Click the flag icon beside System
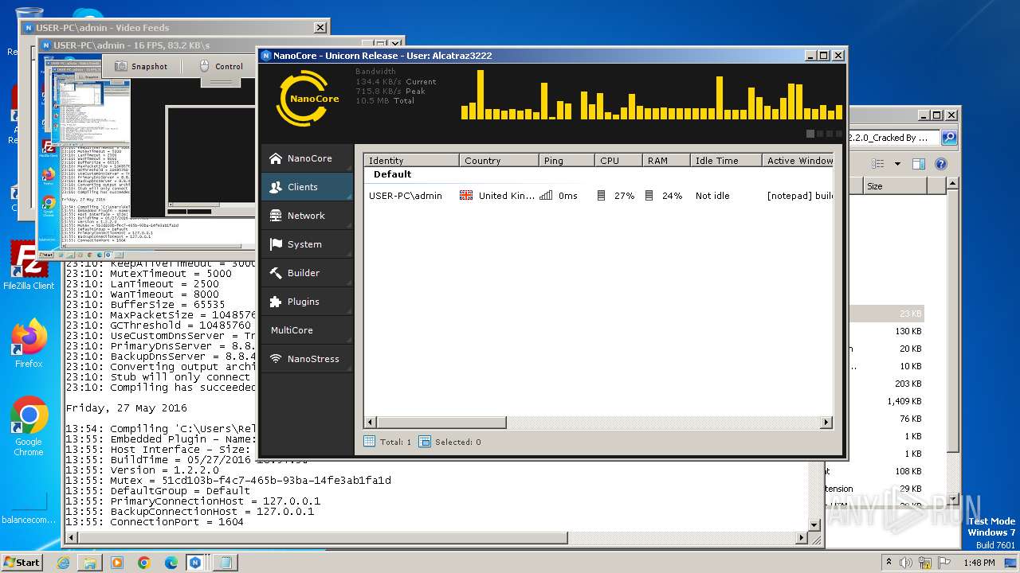Viewport: 1020px width, 573px height. [x=276, y=244]
